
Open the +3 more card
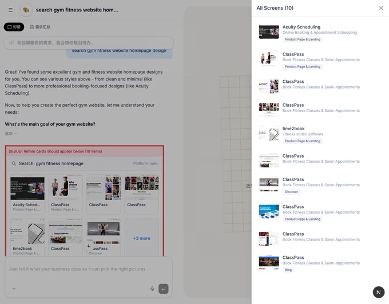pyautogui.click(x=142, y=238)
